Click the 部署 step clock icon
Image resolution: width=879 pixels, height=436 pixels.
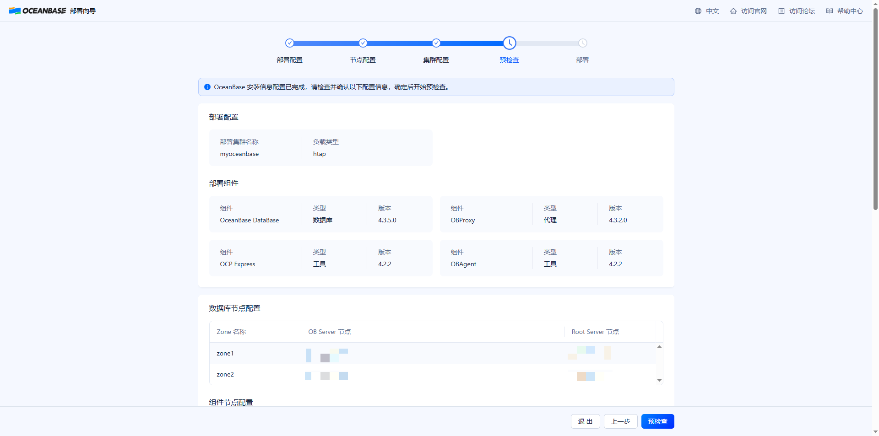click(x=583, y=43)
